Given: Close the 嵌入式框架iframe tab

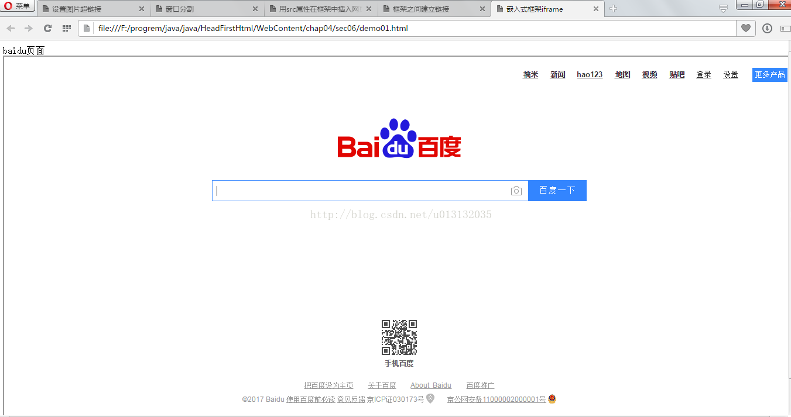Looking at the screenshot, I should [x=595, y=9].
